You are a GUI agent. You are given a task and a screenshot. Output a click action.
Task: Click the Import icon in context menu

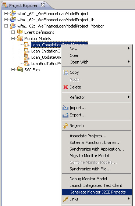point(65,108)
